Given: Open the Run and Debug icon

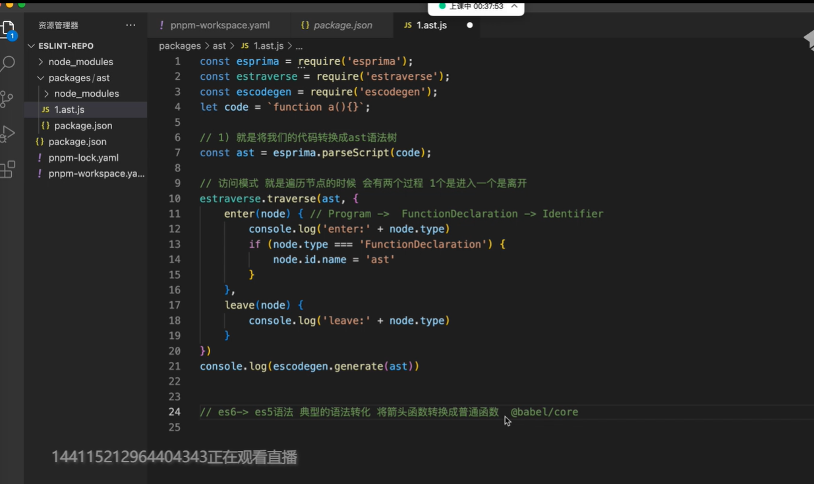Looking at the screenshot, I should (7, 134).
